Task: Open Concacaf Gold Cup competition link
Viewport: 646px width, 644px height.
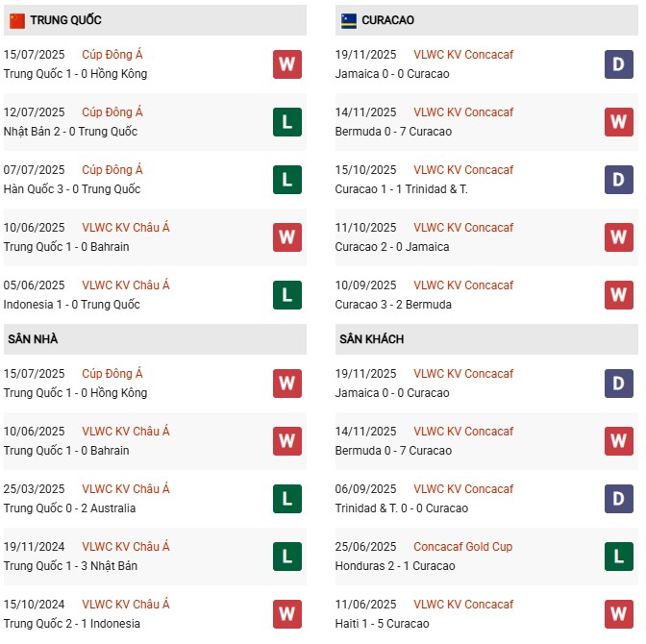Action: point(462,547)
